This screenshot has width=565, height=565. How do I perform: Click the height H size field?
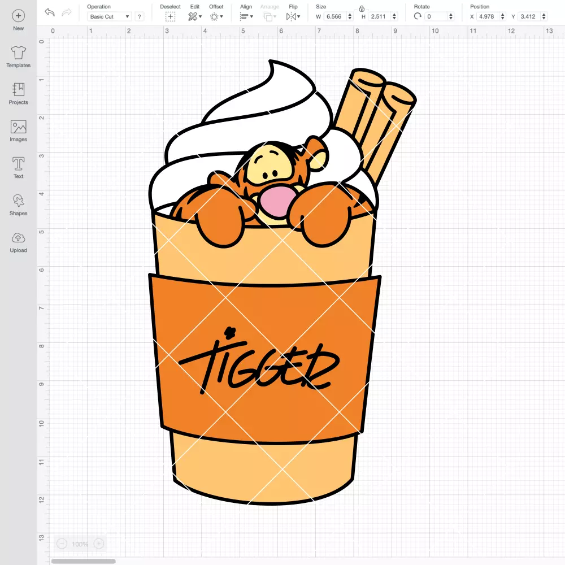380,16
